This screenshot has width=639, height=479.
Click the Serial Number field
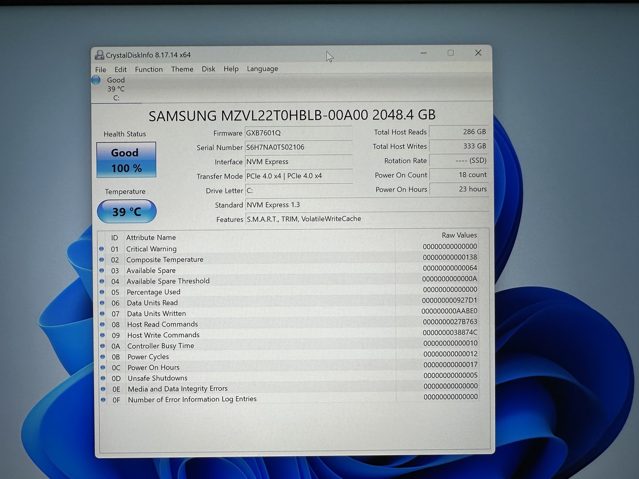298,147
